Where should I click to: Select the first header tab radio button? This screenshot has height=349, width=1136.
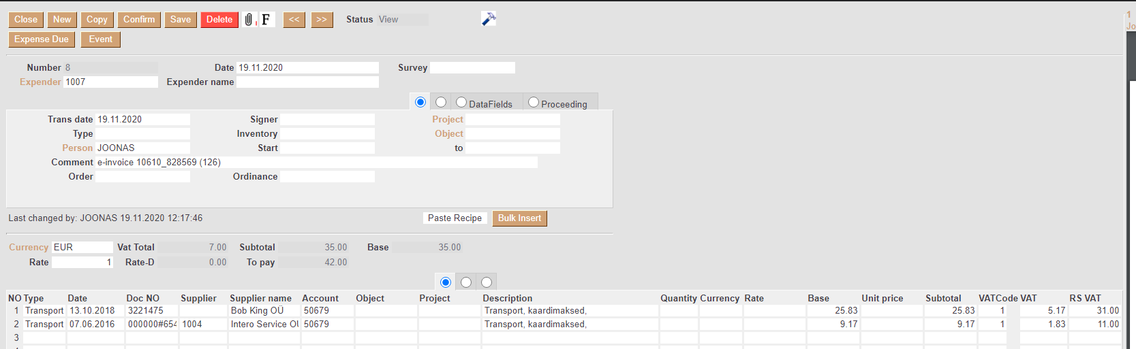tap(420, 102)
